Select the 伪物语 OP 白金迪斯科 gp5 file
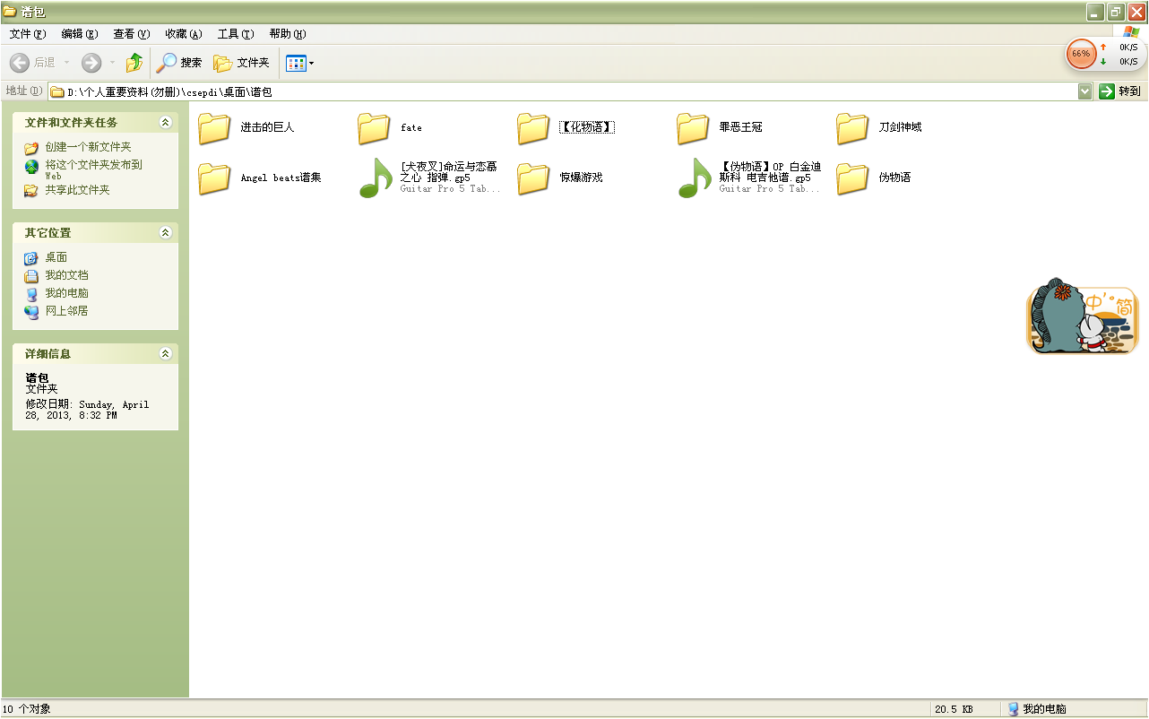The image size is (1149, 719). coord(695,178)
